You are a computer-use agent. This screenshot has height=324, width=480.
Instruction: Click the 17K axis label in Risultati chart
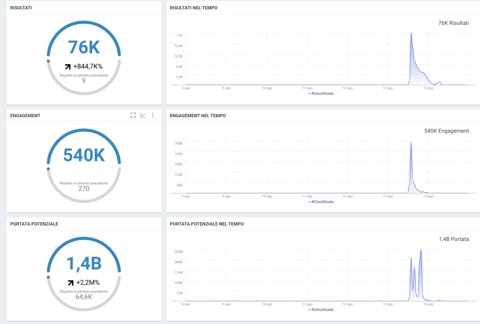click(x=180, y=36)
